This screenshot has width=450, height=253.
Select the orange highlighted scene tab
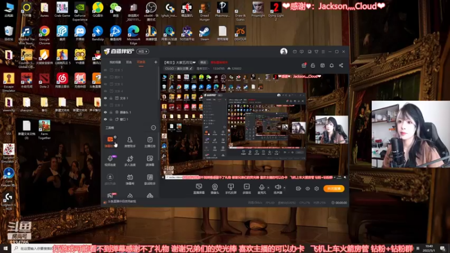coord(141,62)
